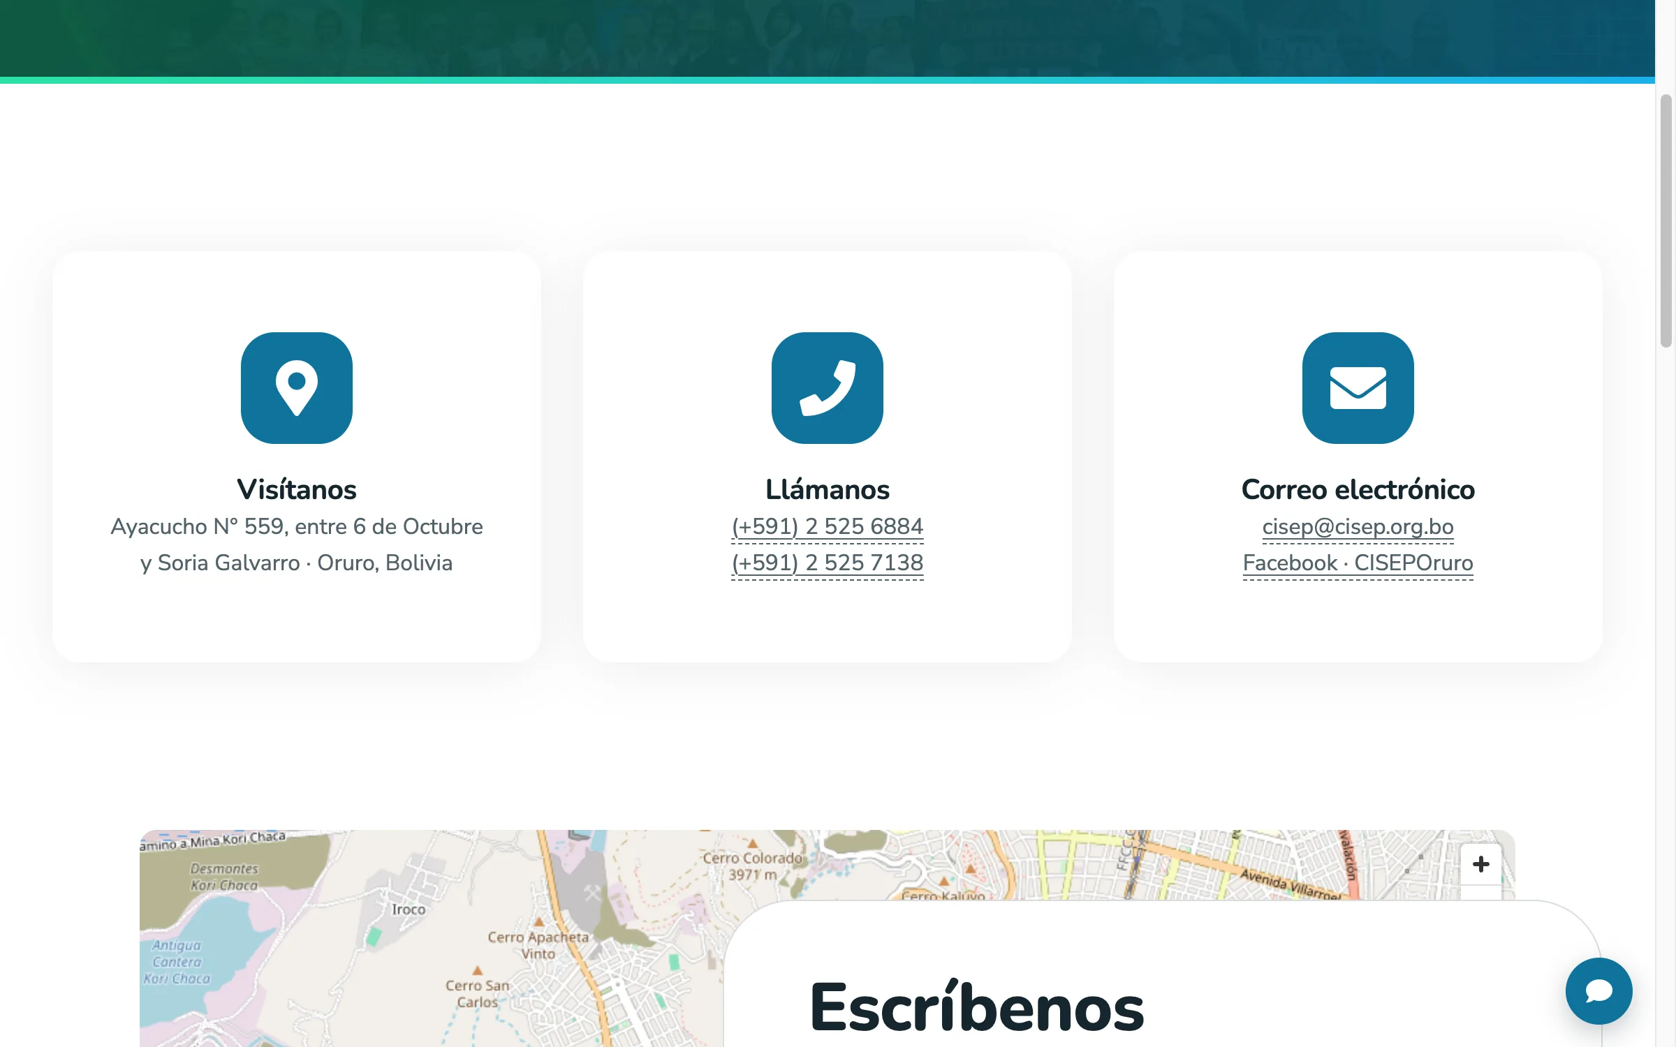The width and height of the screenshot is (1676, 1047).
Task: Click the page vertical scrollbar thumb
Action: pos(1666,221)
